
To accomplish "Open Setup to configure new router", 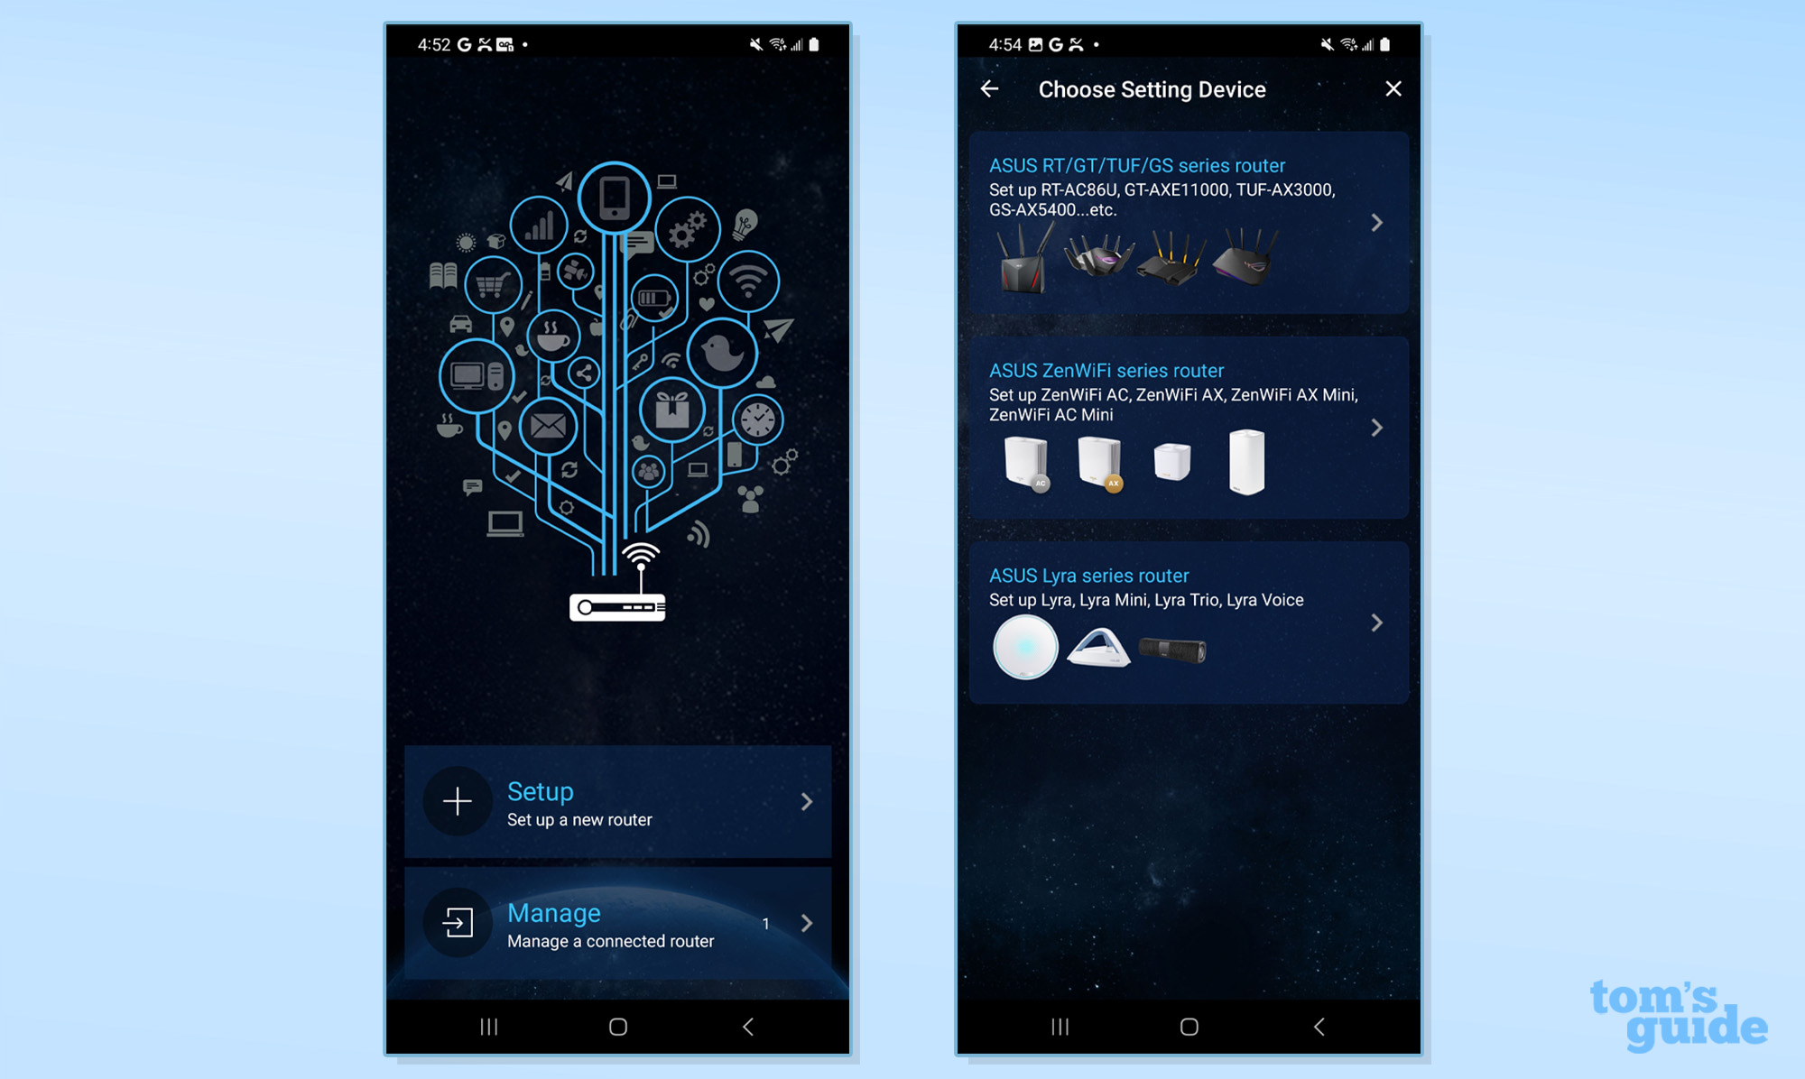I will tap(622, 801).
